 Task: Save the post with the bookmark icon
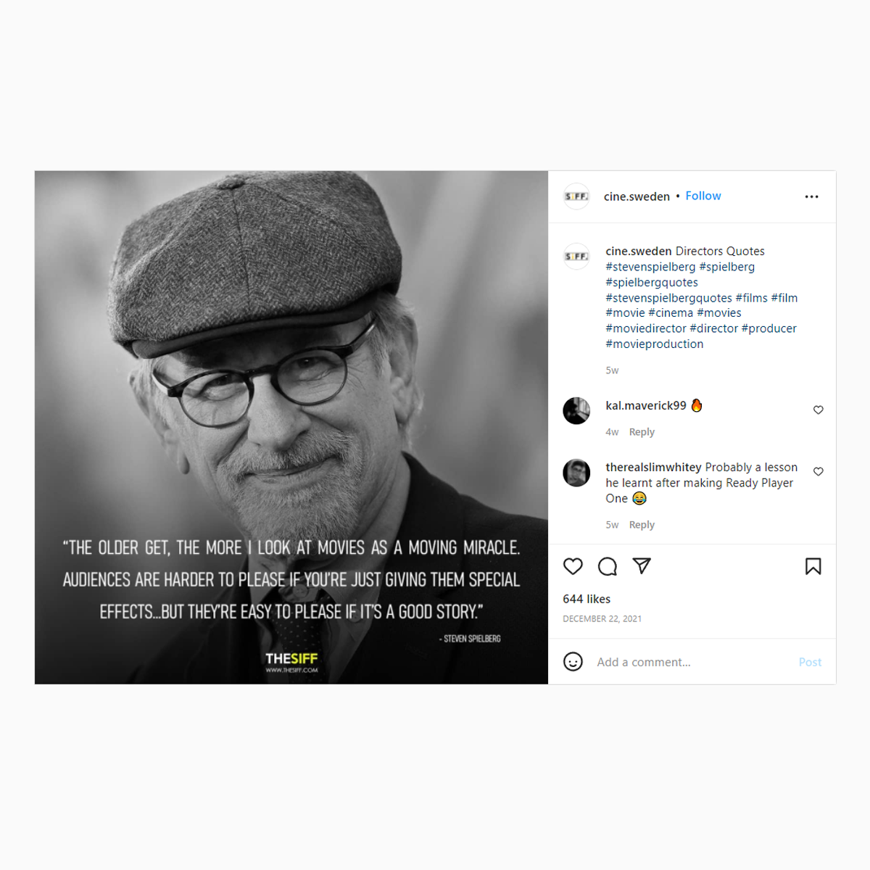click(813, 566)
